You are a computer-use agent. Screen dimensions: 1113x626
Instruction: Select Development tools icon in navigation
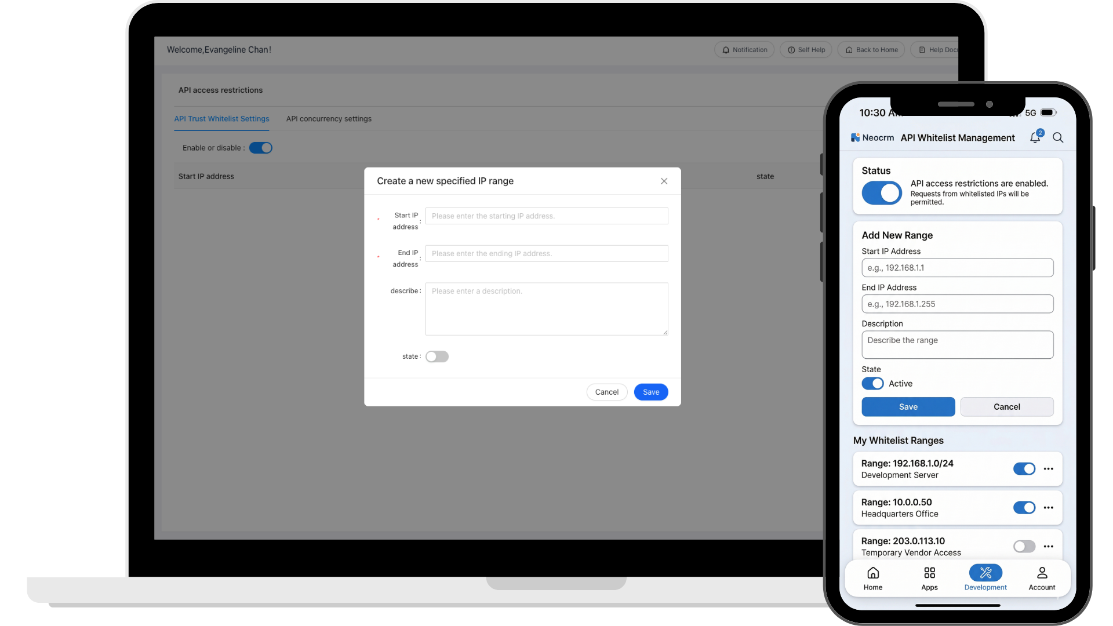985,573
